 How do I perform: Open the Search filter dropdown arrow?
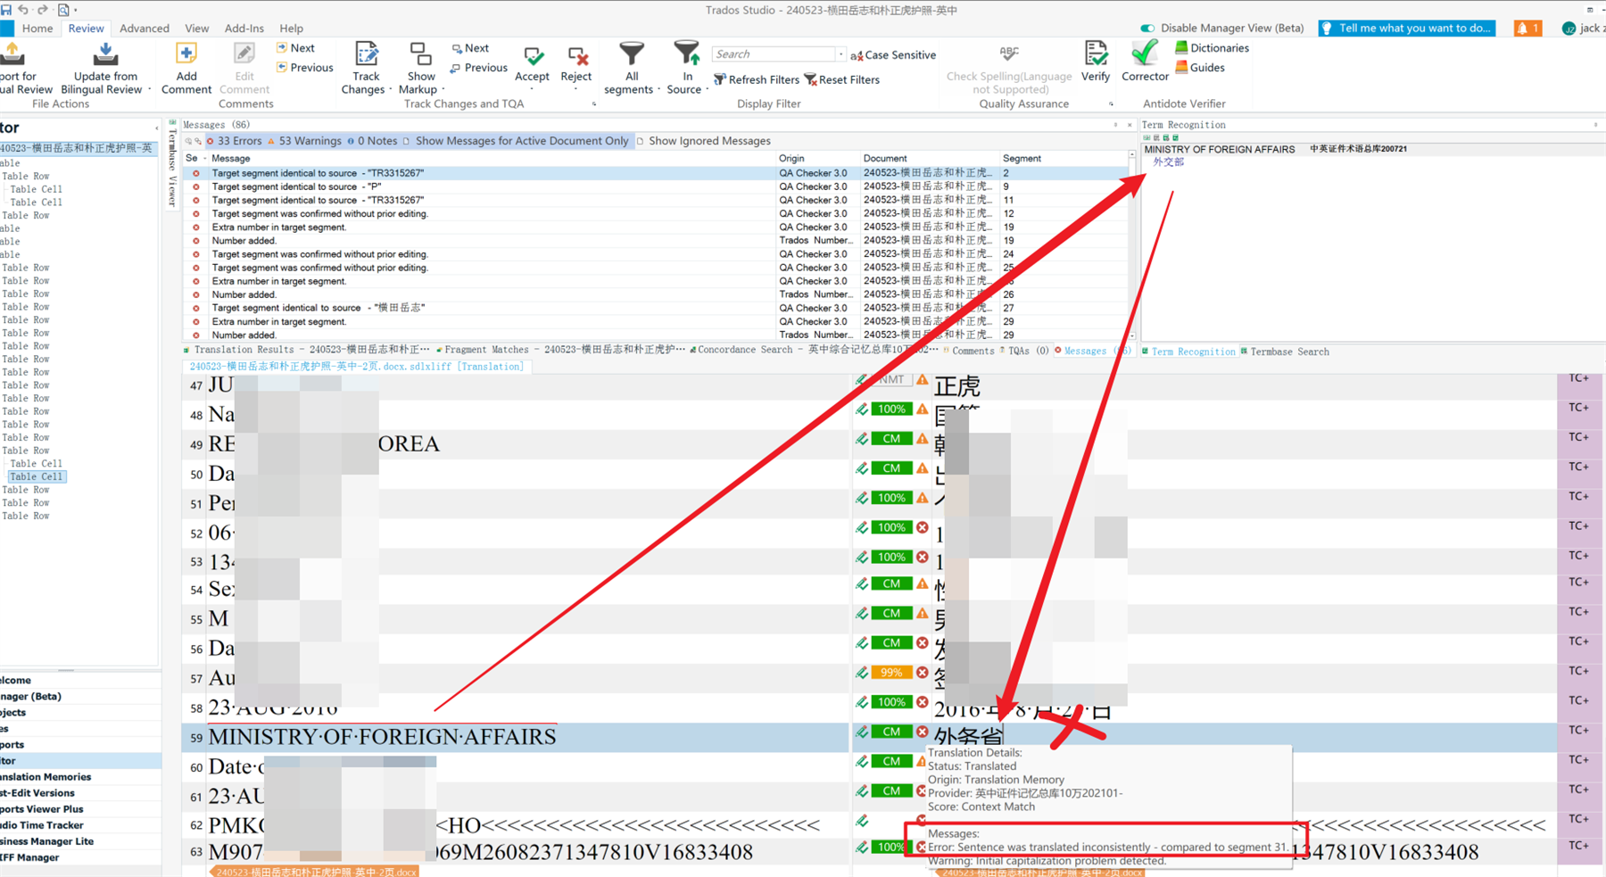point(840,54)
